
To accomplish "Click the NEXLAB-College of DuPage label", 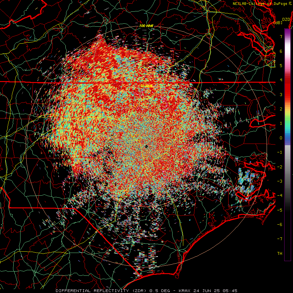I will coord(263,4).
